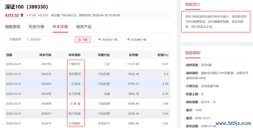Select the 样本详情 tab
Viewport: 253px width, 128px height.
[x=60, y=27]
